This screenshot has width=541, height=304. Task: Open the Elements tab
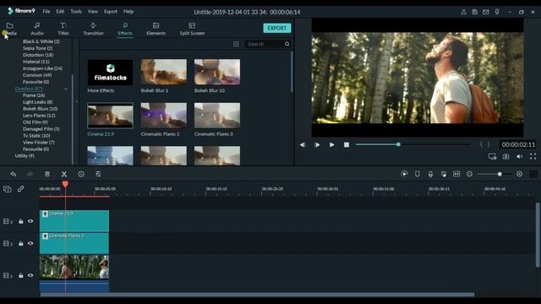click(x=156, y=29)
